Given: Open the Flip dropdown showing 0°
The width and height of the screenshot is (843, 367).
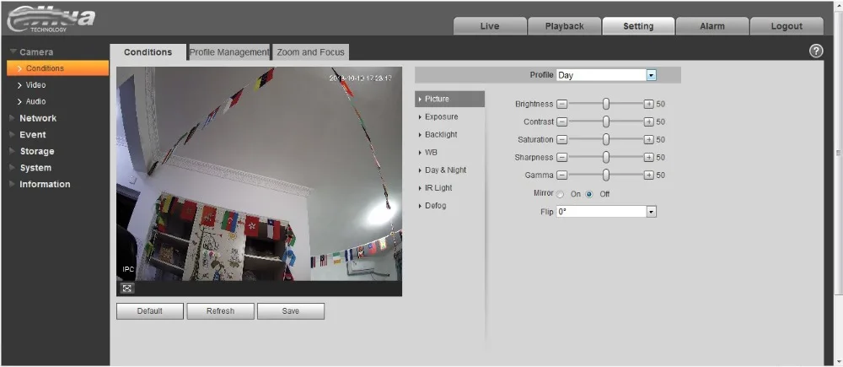Looking at the screenshot, I should coord(606,212).
